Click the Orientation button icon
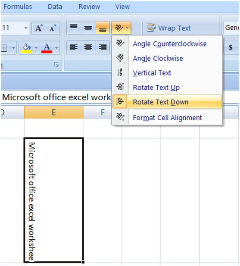Screen dimensions: 240x266 pos(119,28)
